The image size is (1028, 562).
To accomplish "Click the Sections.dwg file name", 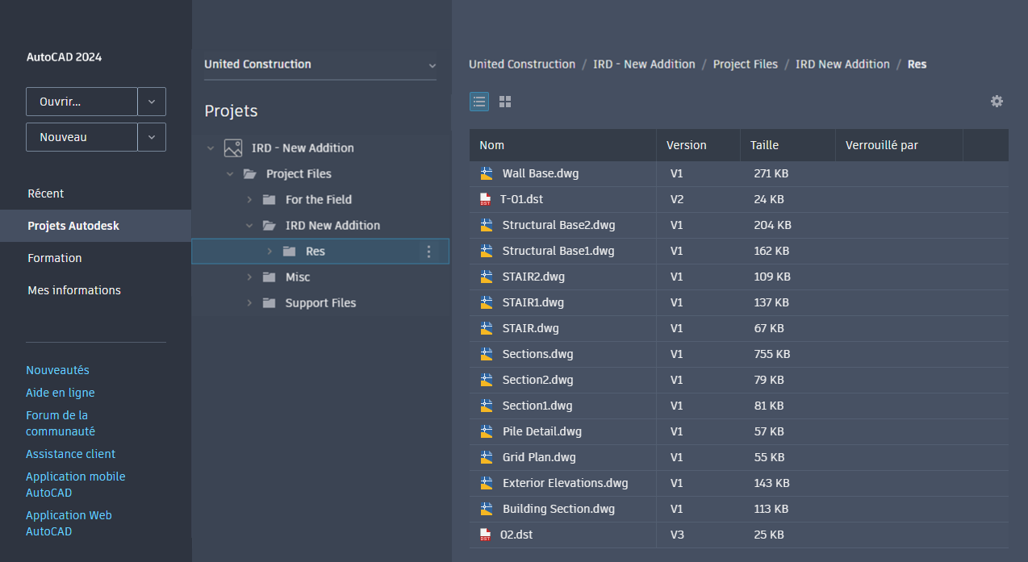I will (x=537, y=354).
